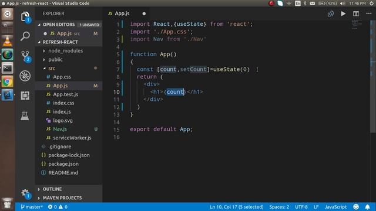Open the globe browser dock icon

8,55
